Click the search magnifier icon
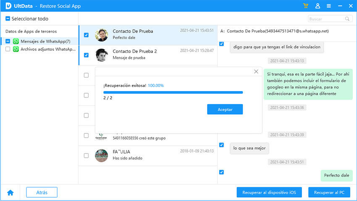Image resolution: width=357 pixels, height=201 pixels. tap(347, 19)
